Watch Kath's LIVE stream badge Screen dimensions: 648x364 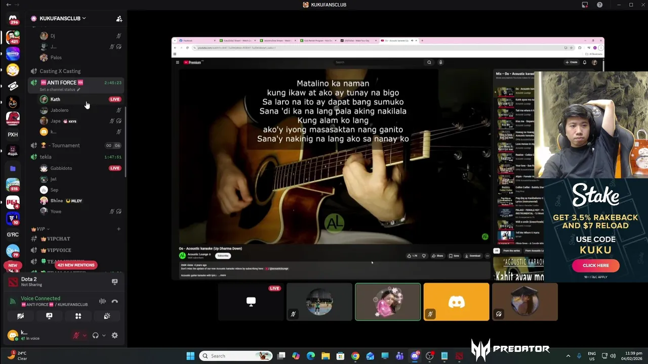pyautogui.click(x=115, y=99)
